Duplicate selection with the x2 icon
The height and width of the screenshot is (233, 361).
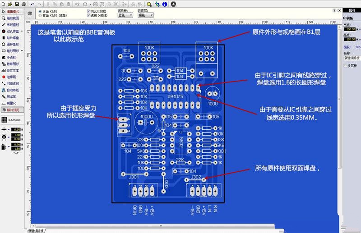point(77,4)
